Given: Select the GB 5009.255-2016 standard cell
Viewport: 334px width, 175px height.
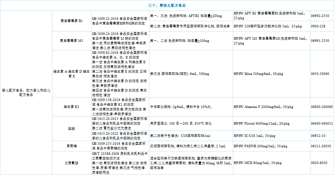Looking at the screenshot, I should click(120, 146).
